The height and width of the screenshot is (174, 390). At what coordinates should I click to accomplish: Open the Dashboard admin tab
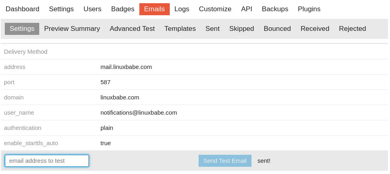(22, 9)
